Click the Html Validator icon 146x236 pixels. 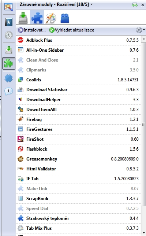pos(20,169)
